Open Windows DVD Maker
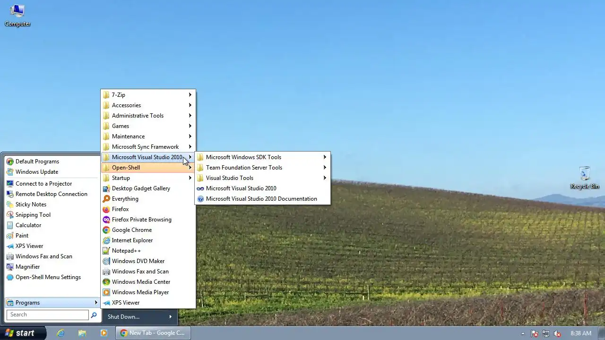The height and width of the screenshot is (340, 605). click(x=148, y=261)
